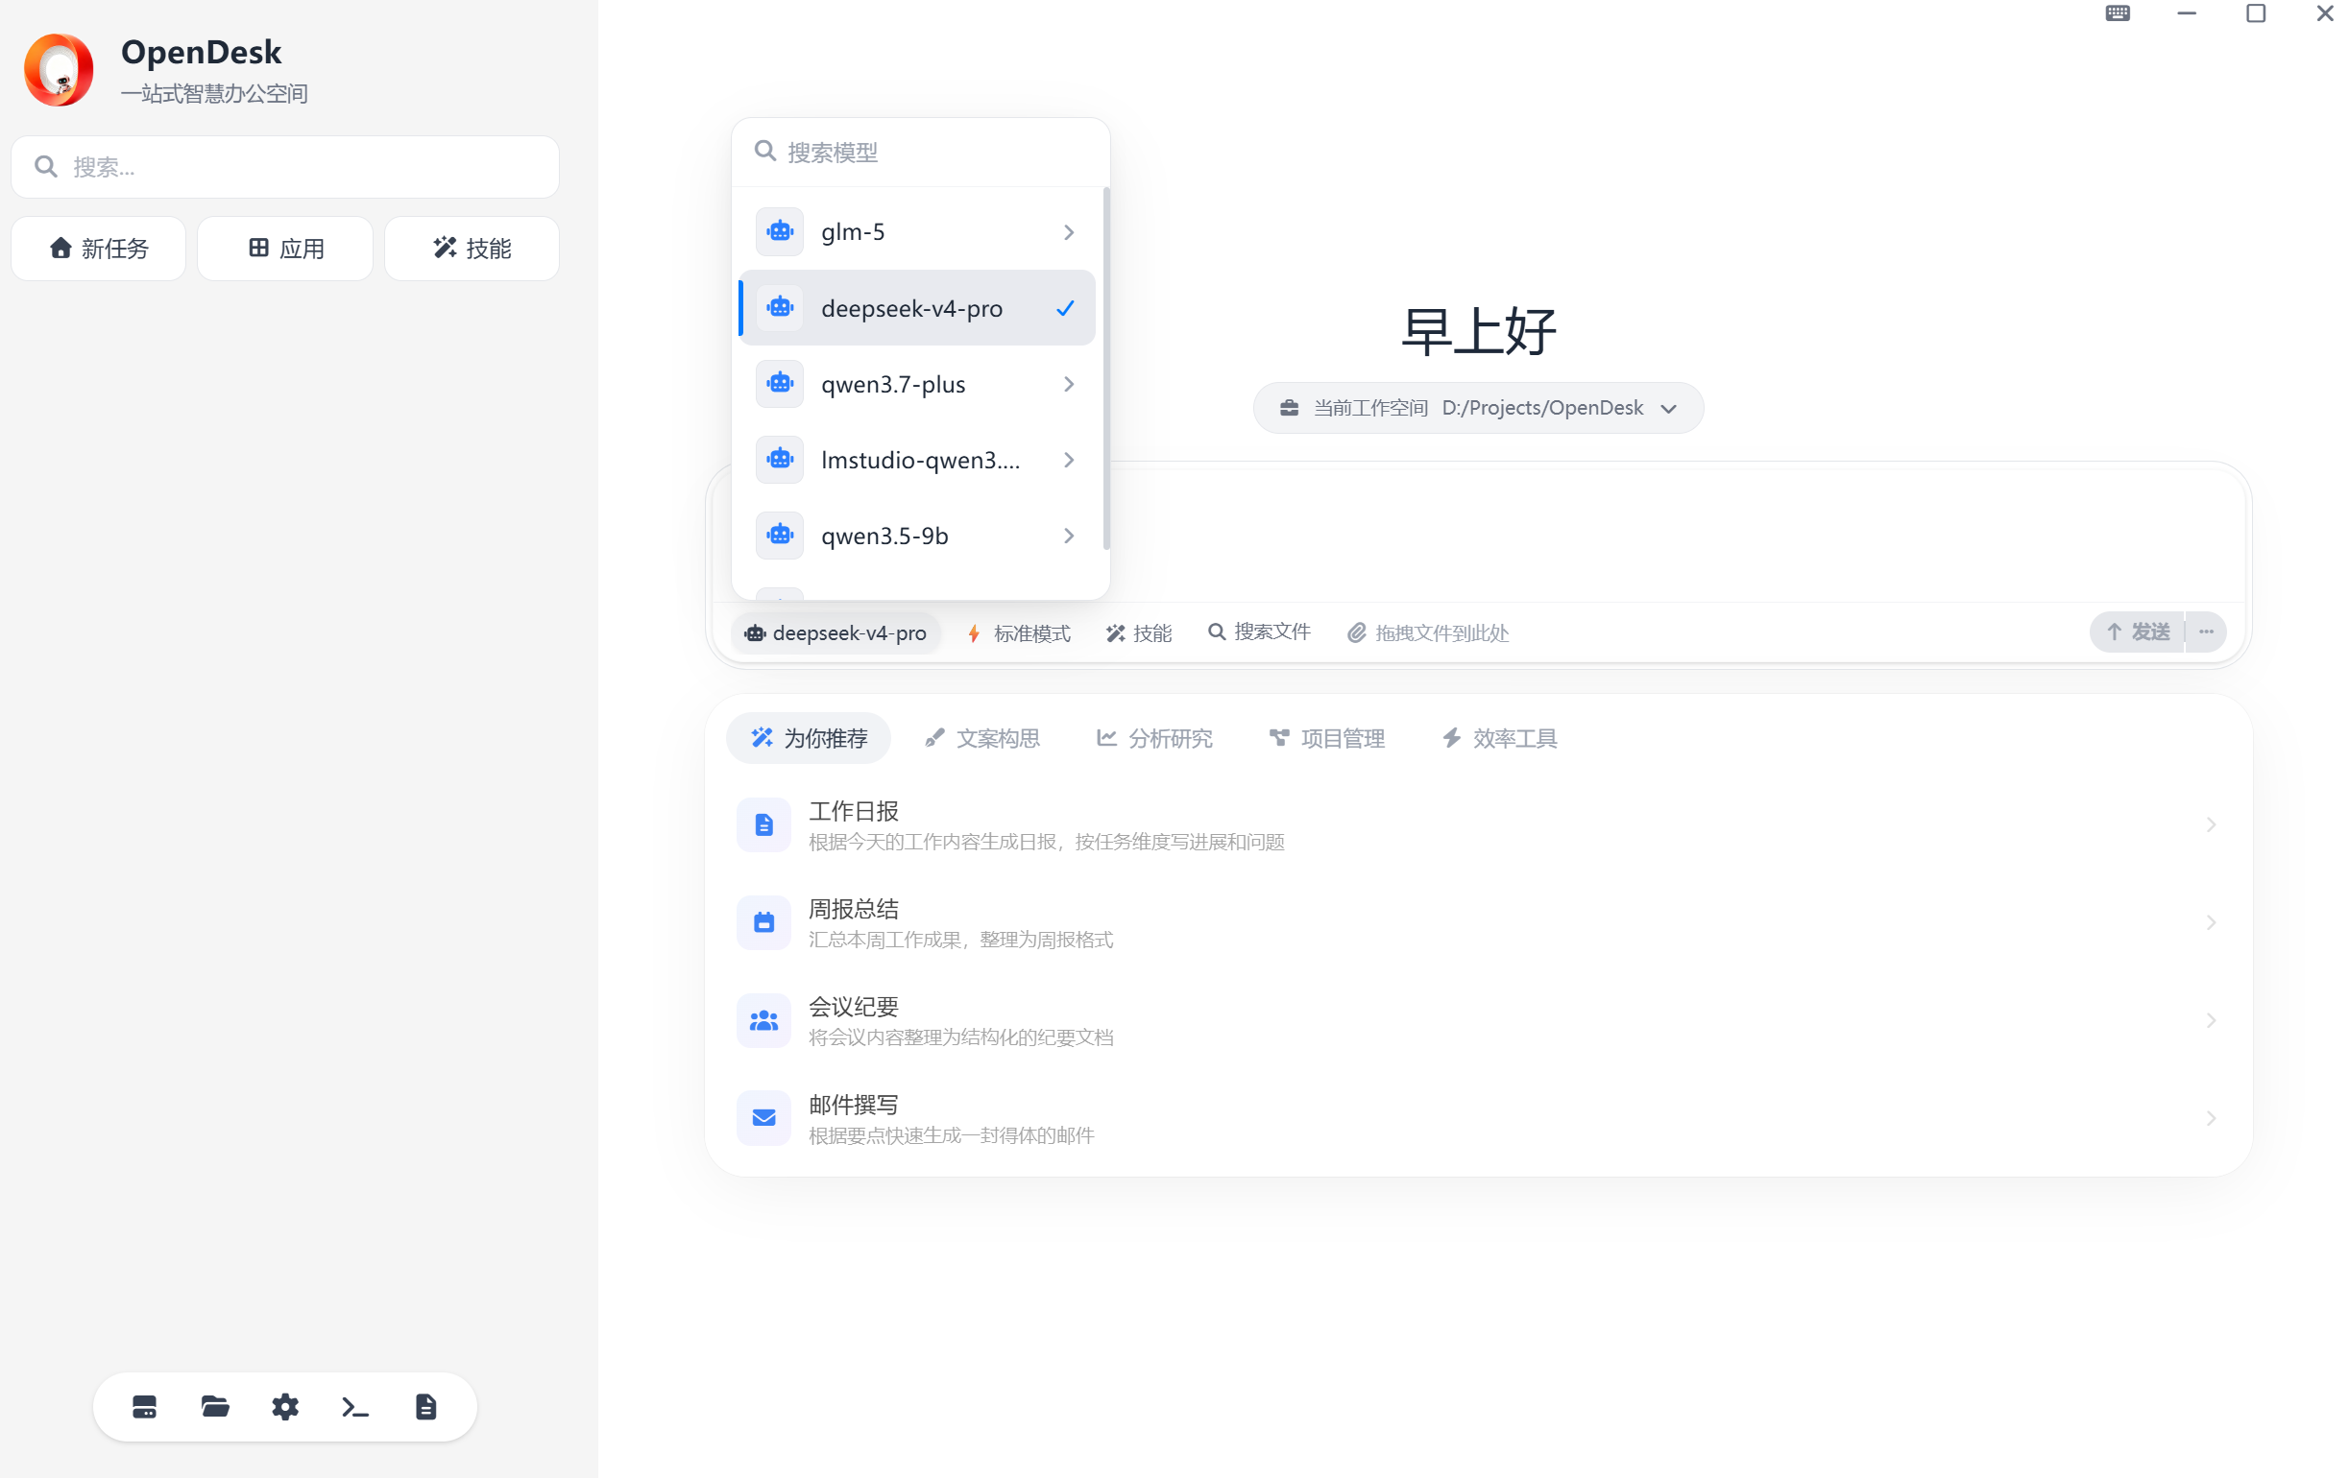Open the document icon in the bottom dock
Image resolution: width=2349 pixels, height=1478 pixels.
click(x=425, y=1406)
